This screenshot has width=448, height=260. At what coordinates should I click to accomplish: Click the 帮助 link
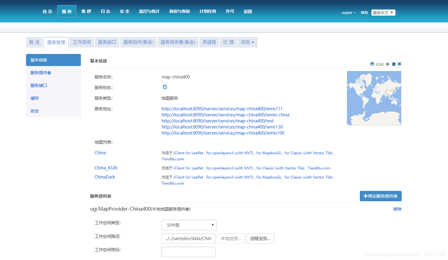364,13
